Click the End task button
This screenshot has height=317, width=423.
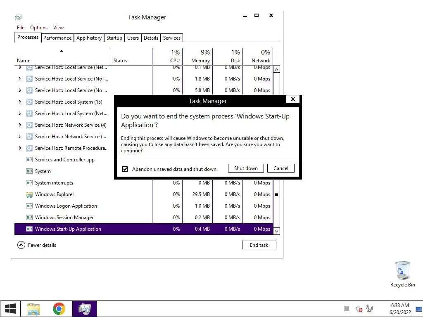pyautogui.click(x=259, y=245)
